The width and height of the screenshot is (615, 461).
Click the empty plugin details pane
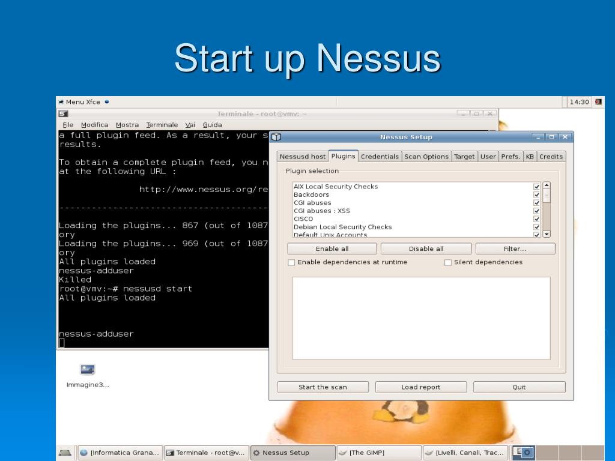pyautogui.click(x=421, y=318)
